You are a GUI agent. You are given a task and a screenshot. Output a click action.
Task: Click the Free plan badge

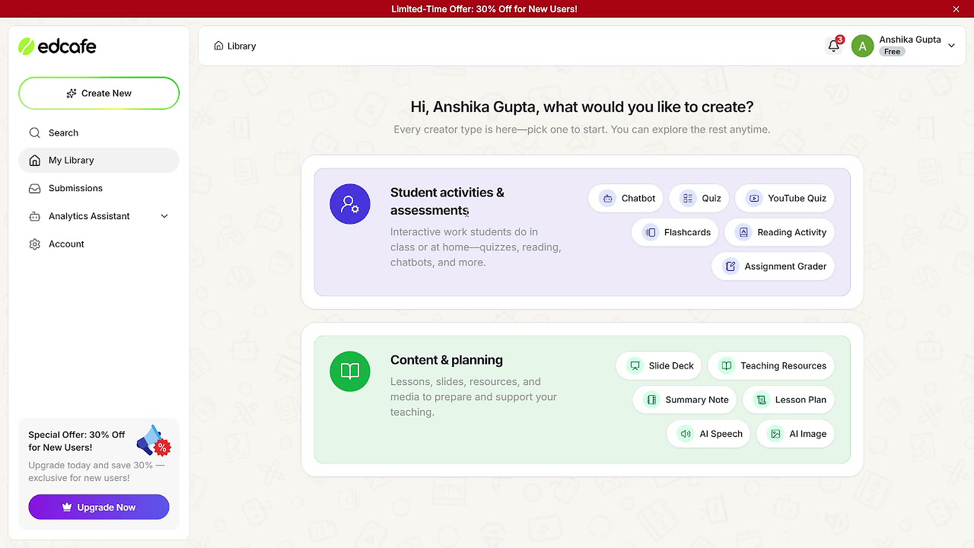[x=892, y=52]
